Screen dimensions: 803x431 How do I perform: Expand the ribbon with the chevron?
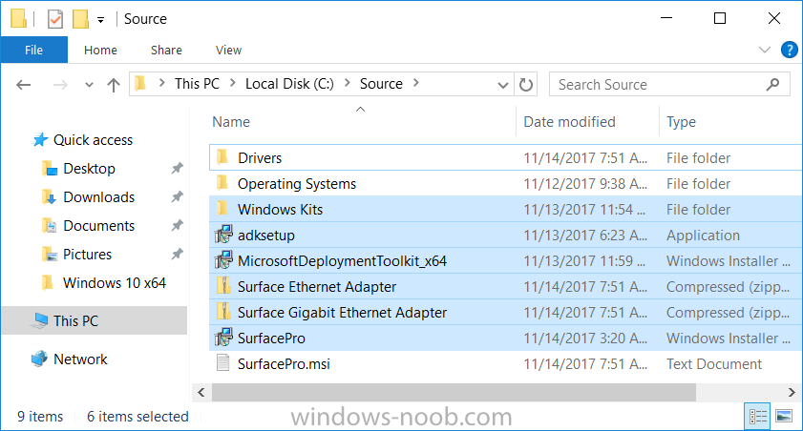click(x=765, y=50)
